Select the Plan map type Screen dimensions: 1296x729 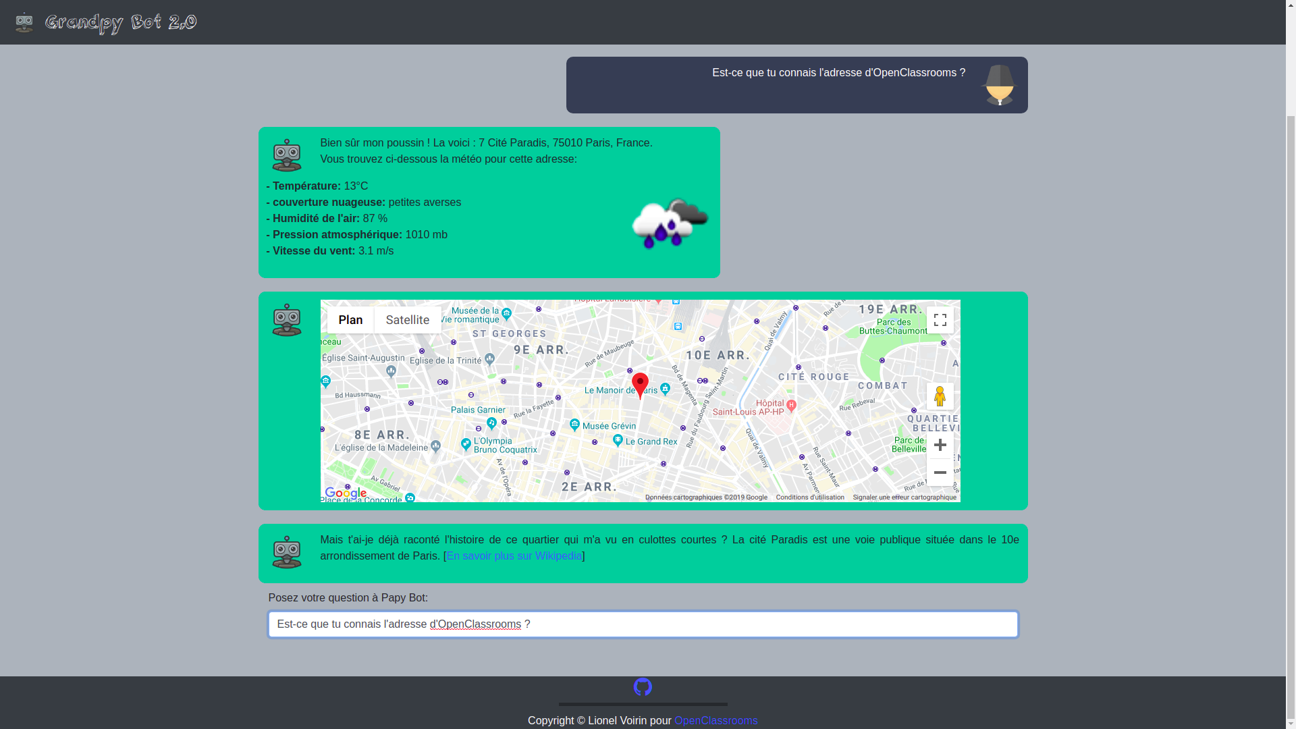point(350,320)
